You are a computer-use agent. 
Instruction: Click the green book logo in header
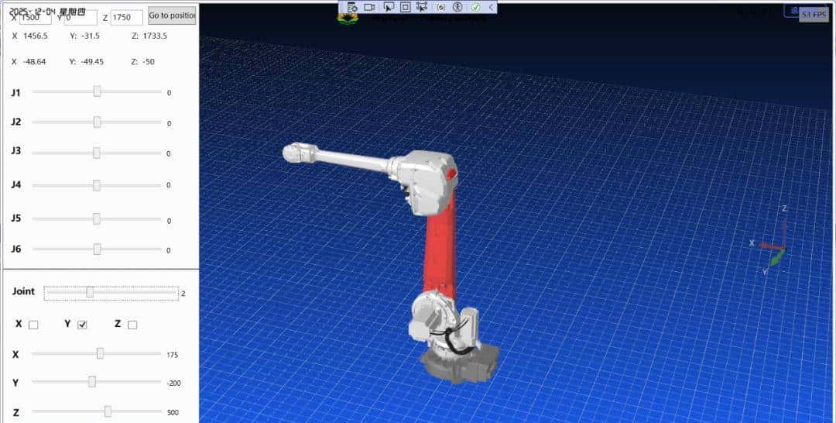348,19
